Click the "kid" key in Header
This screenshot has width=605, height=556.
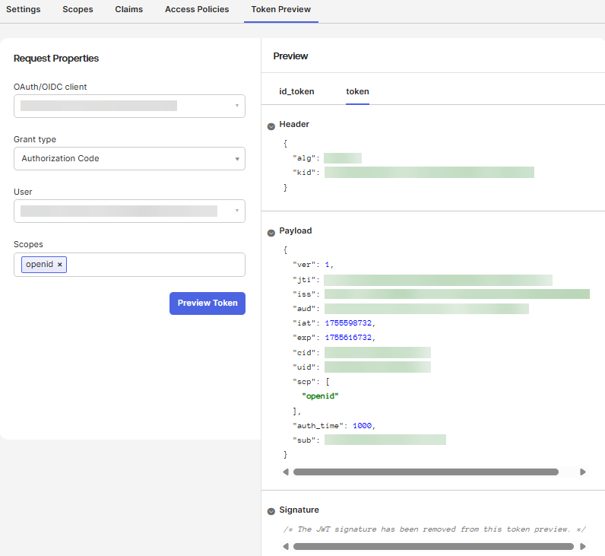[304, 173]
